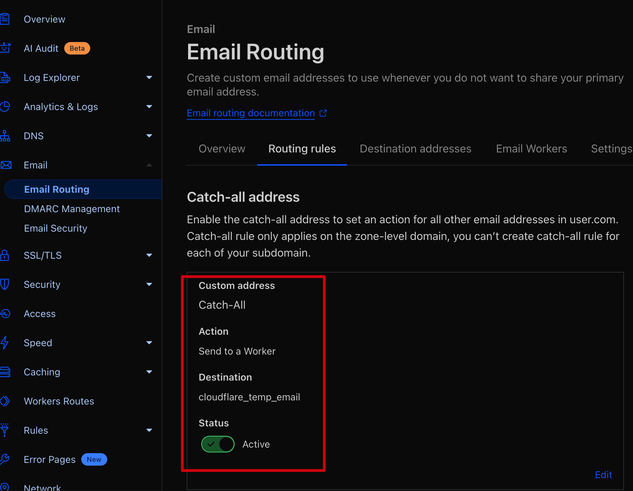Click the Error Pages New badge entry
Screen dimensions: 633x491
point(94,459)
